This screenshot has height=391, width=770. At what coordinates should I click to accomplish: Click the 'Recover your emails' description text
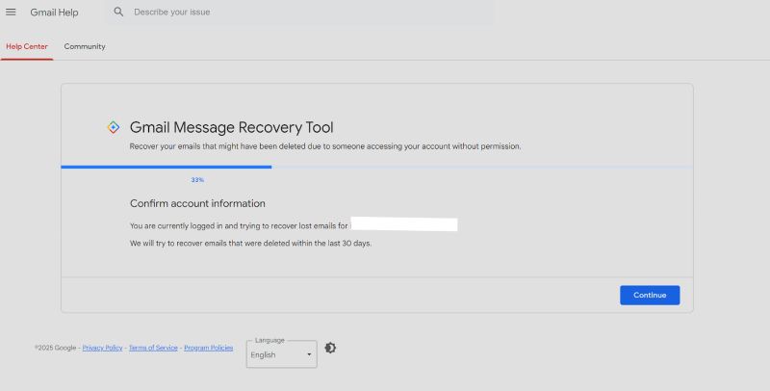[325, 146]
